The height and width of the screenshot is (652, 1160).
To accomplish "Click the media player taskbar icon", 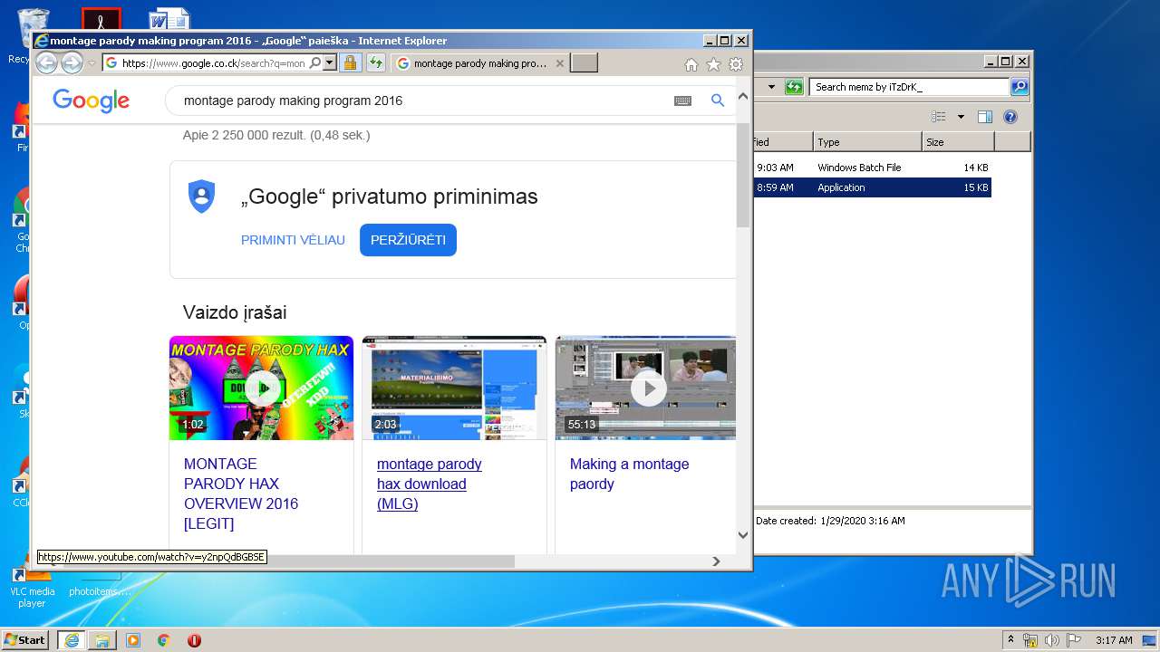I will click(x=133, y=639).
